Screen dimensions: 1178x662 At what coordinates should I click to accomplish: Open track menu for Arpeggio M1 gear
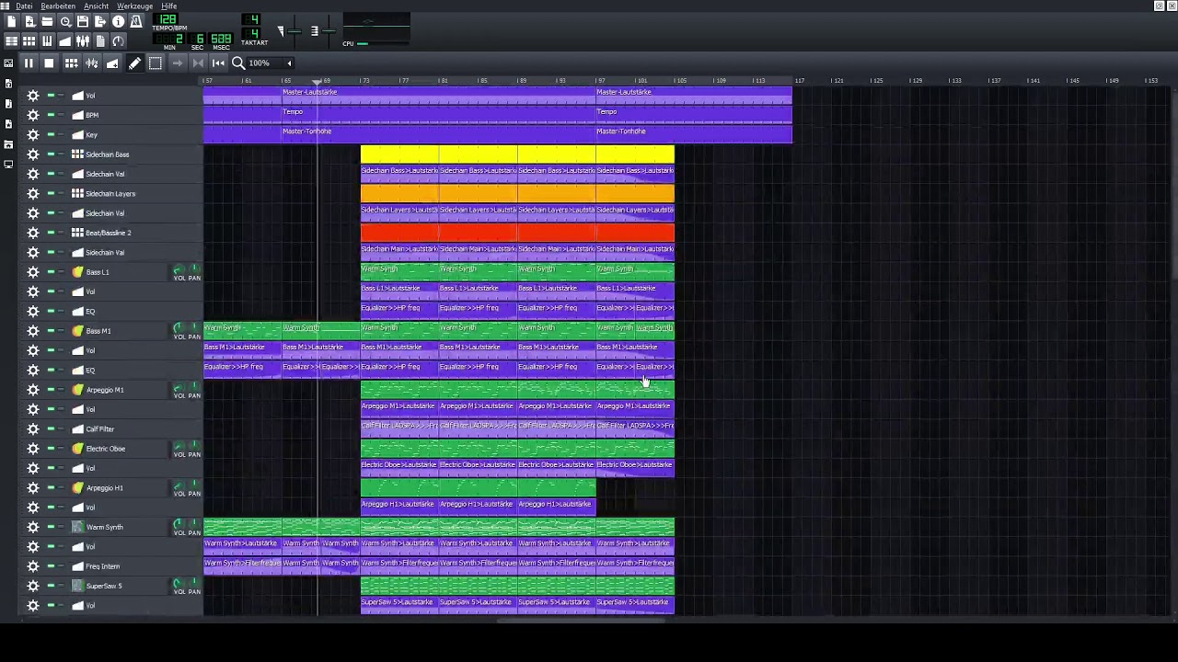(x=33, y=390)
